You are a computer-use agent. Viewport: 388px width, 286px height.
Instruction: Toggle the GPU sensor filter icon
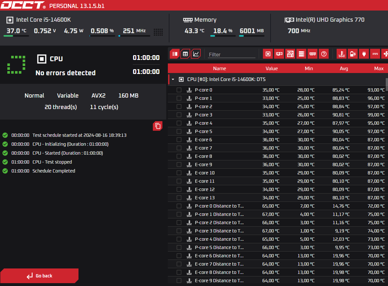click(x=279, y=54)
